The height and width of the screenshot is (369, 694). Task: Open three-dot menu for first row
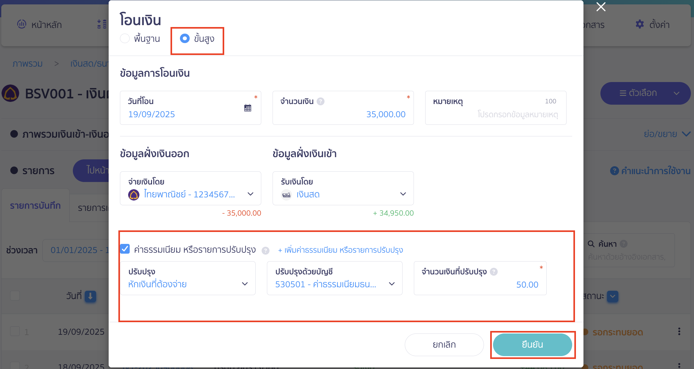click(679, 331)
